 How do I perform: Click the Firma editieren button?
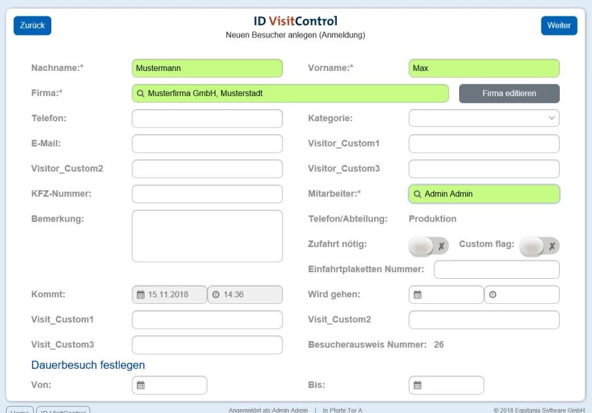(509, 93)
